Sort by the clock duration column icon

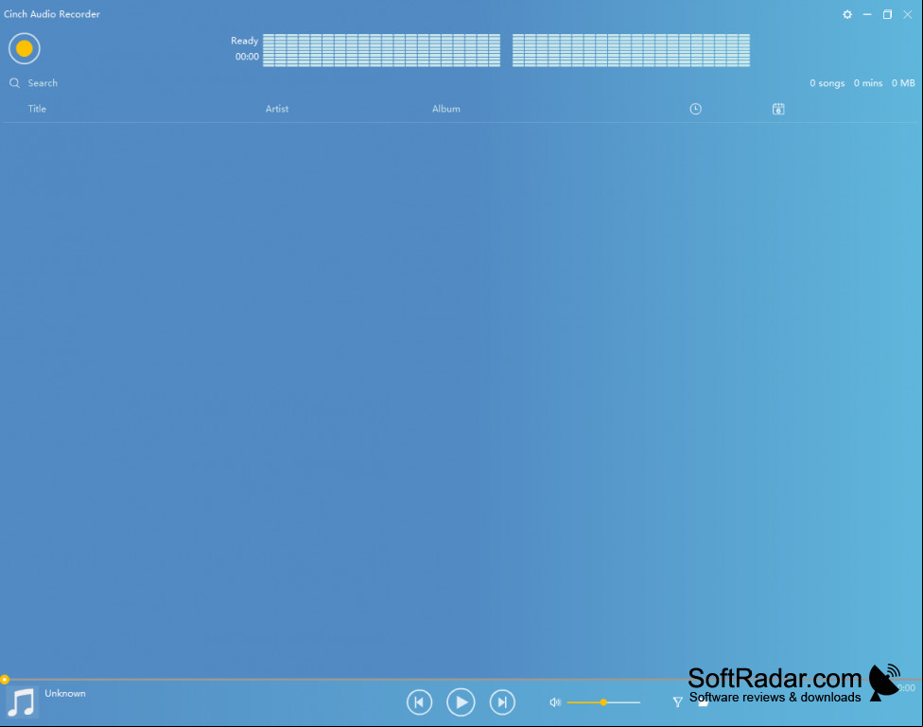tap(695, 109)
